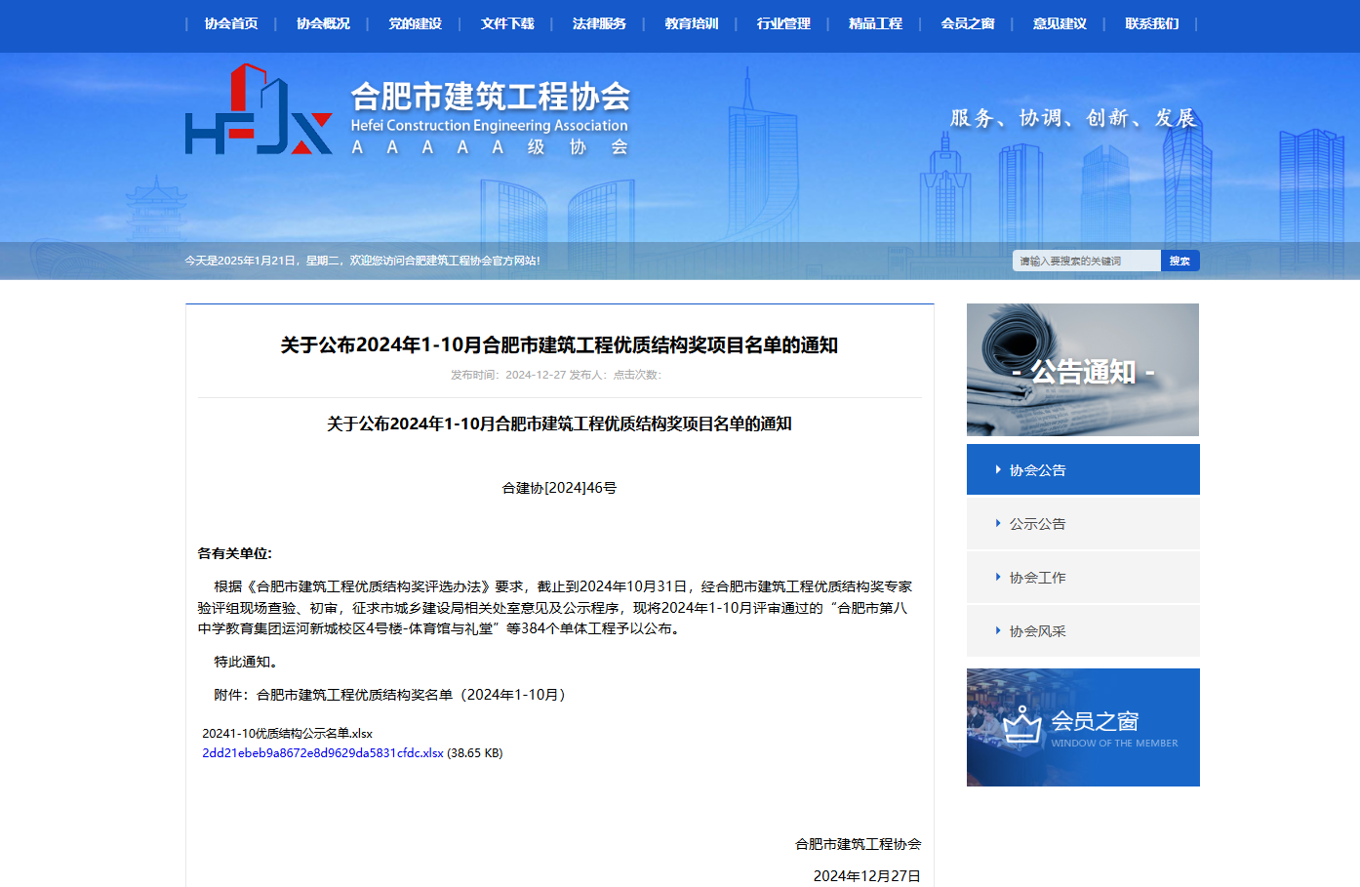Open 协会风采 sidebar section
1360x887 pixels.
[1038, 631]
